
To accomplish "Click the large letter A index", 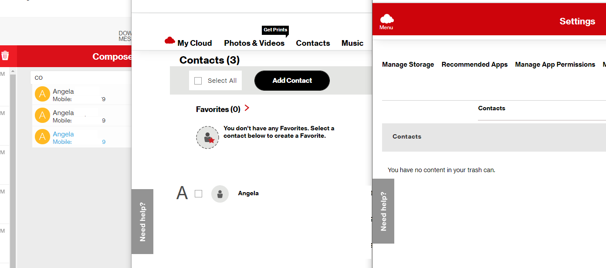I will (x=182, y=193).
